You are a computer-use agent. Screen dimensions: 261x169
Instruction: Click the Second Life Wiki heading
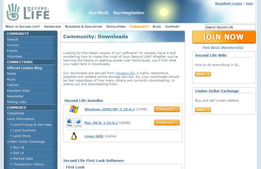[210, 55]
